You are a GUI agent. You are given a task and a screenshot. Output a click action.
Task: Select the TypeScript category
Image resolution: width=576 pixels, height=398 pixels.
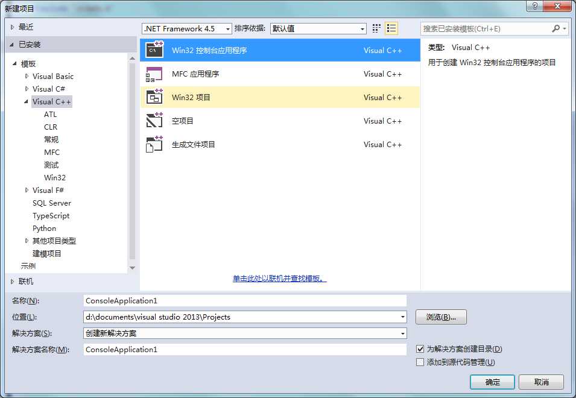point(51,216)
